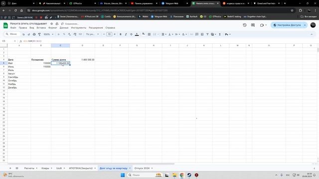The width and height of the screenshot is (319, 179).
Task: Open Steam from the taskbar
Action: (x=189, y=175)
